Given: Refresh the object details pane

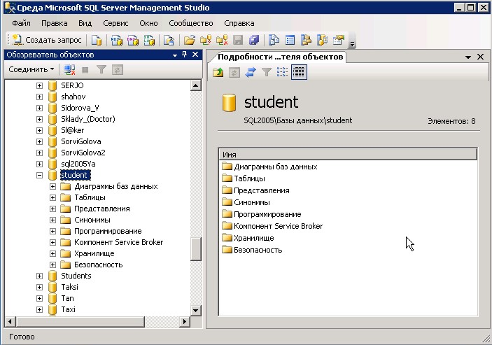Looking at the screenshot, I should point(234,72).
